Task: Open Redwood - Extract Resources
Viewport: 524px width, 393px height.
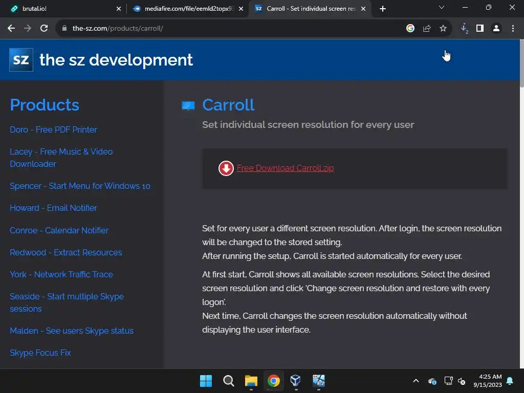Action: click(x=66, y=252)
